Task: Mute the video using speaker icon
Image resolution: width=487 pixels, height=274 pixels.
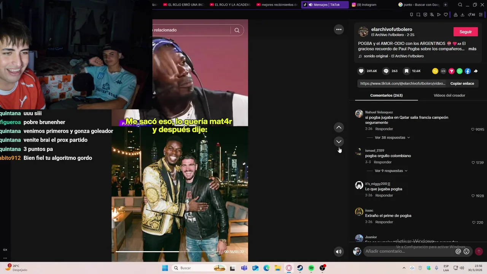Action: [339, 252]
